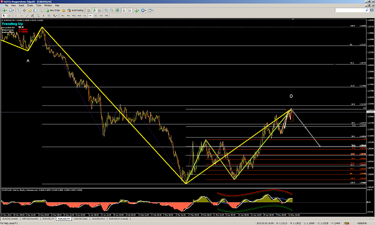Viewport: 375px width, 225px height.
Task: Open the EURUSD,Weekly chart tab
Action: 10,218
